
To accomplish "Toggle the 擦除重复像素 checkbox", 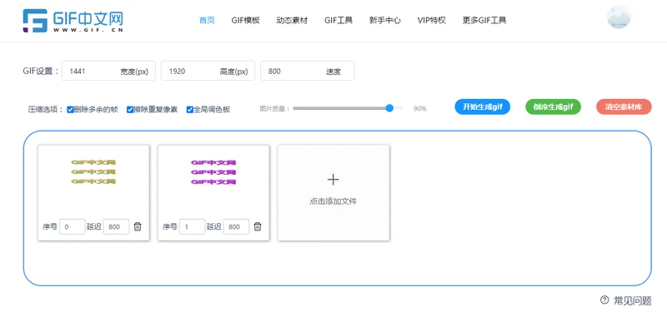I will 130,110.
